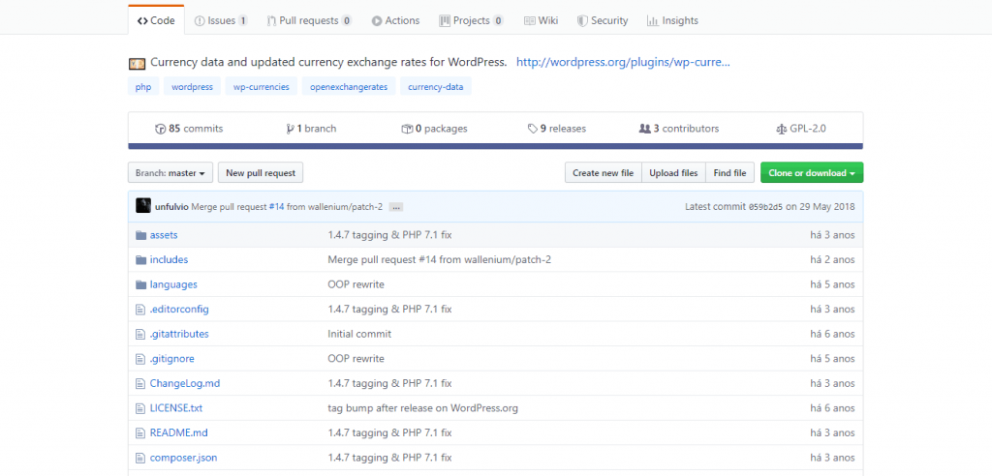Click the .gitignore file icon
Screen dimensions: 992x476
pyautogui.click(x=140, y=358)
